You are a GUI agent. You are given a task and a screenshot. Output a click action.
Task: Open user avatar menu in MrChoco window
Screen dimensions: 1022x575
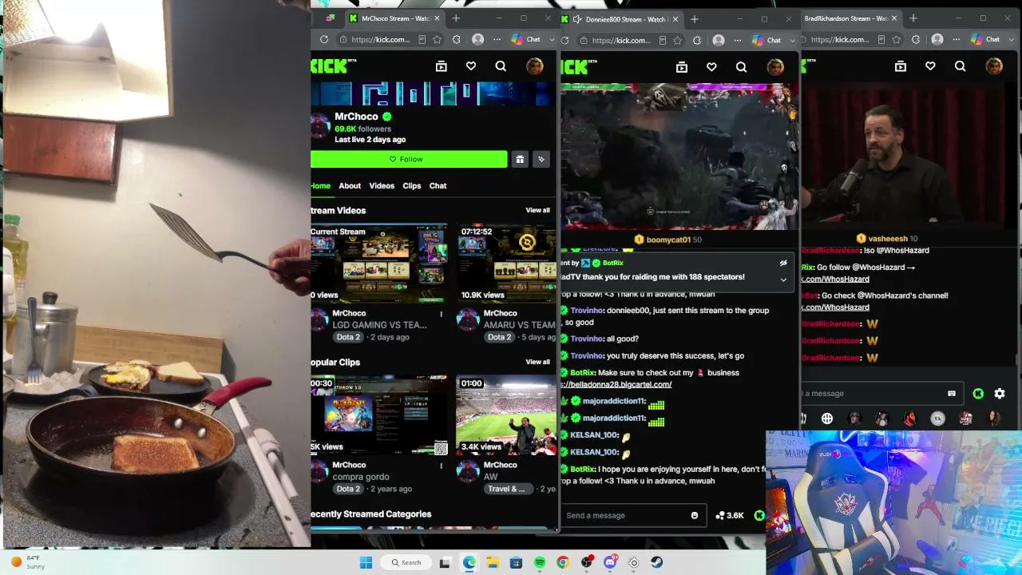[x=535, y=67]
